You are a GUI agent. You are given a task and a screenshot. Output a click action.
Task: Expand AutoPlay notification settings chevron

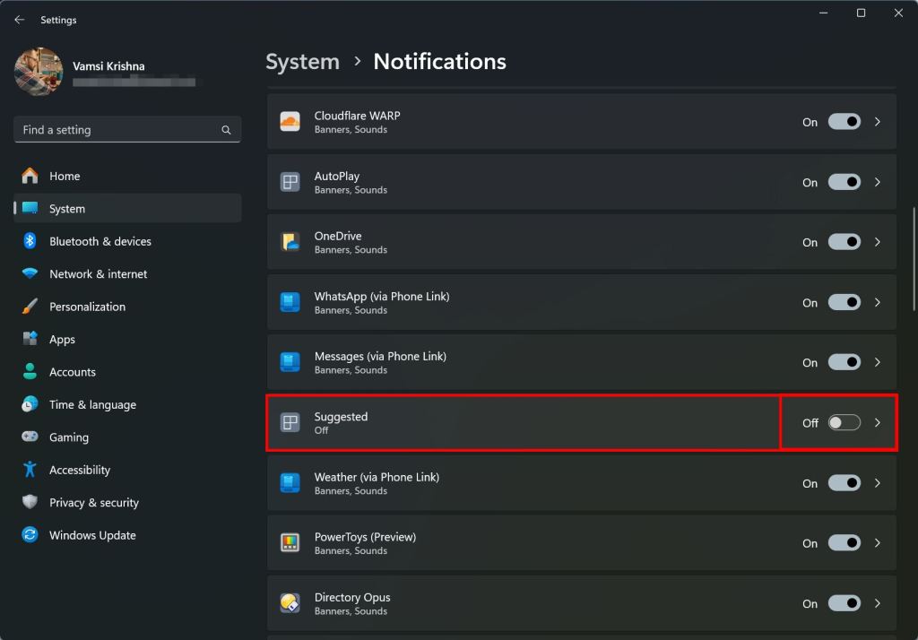click(878, 182)
